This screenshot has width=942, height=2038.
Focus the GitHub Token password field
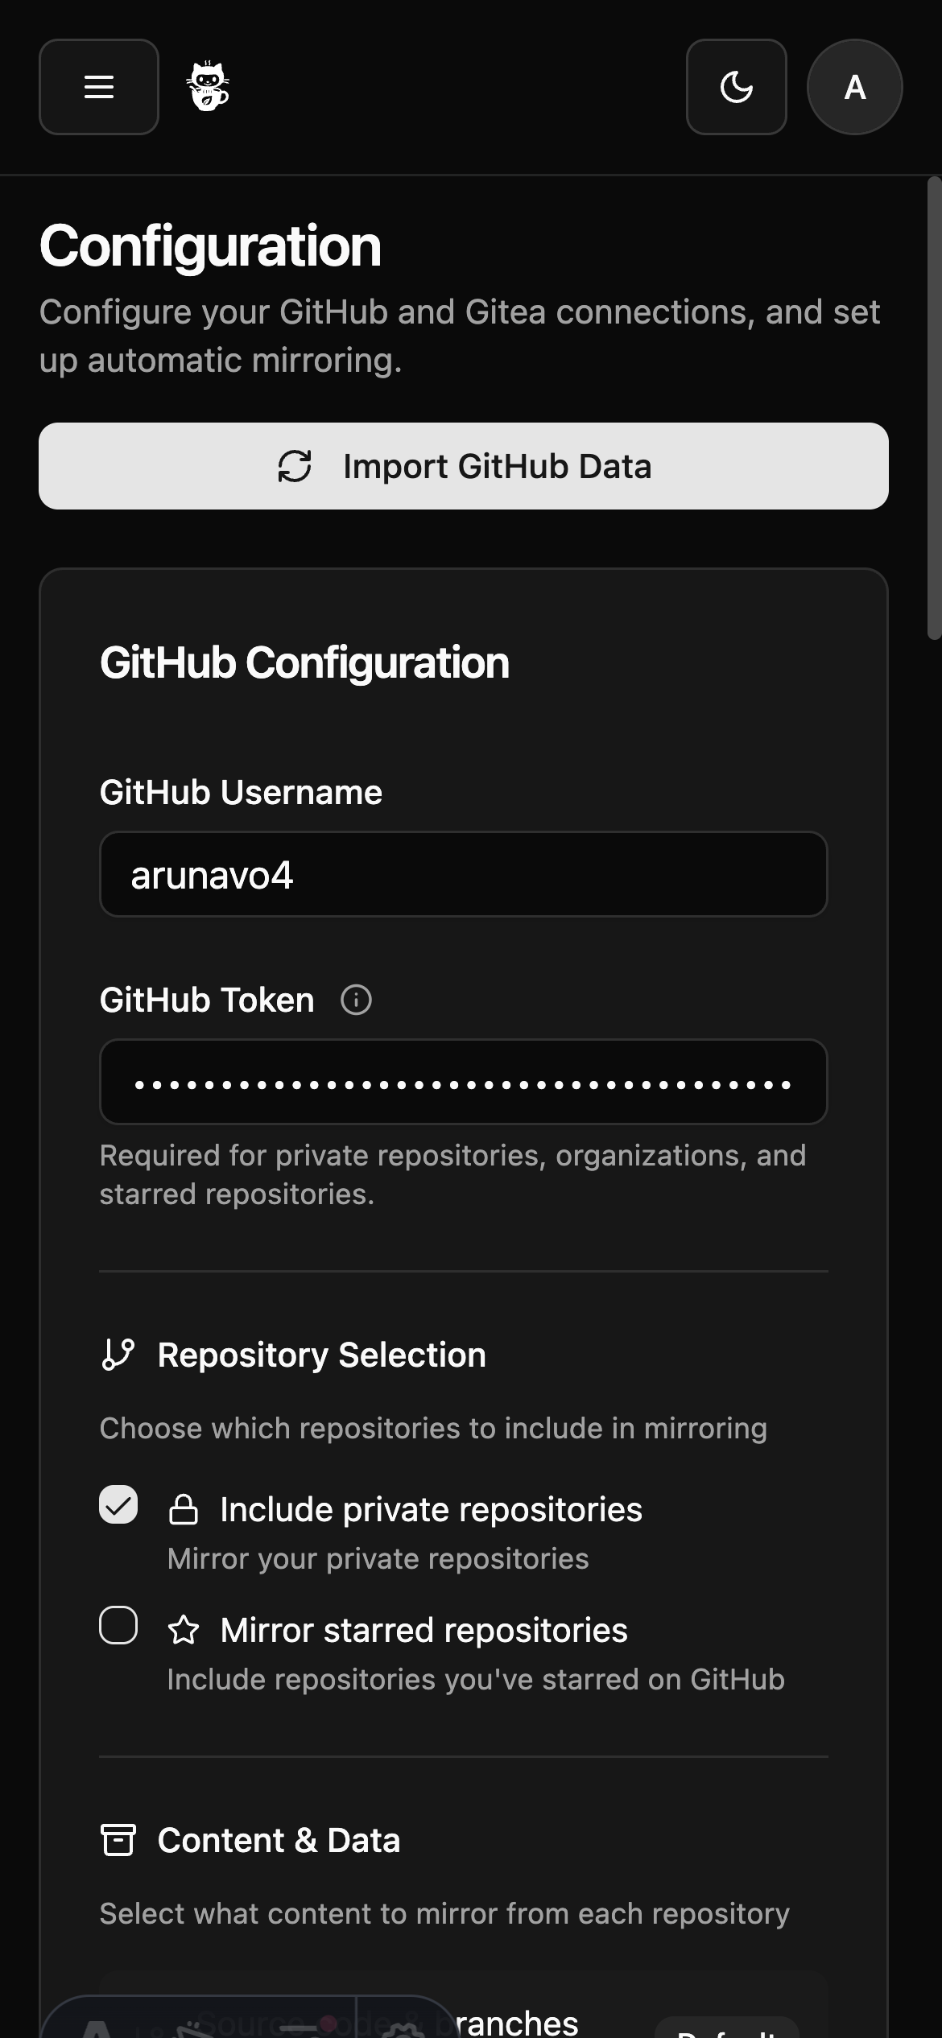point(464,1082)
